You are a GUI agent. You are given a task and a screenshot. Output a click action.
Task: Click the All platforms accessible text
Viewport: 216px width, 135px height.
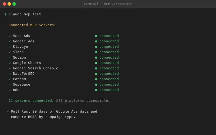(83, 101)
